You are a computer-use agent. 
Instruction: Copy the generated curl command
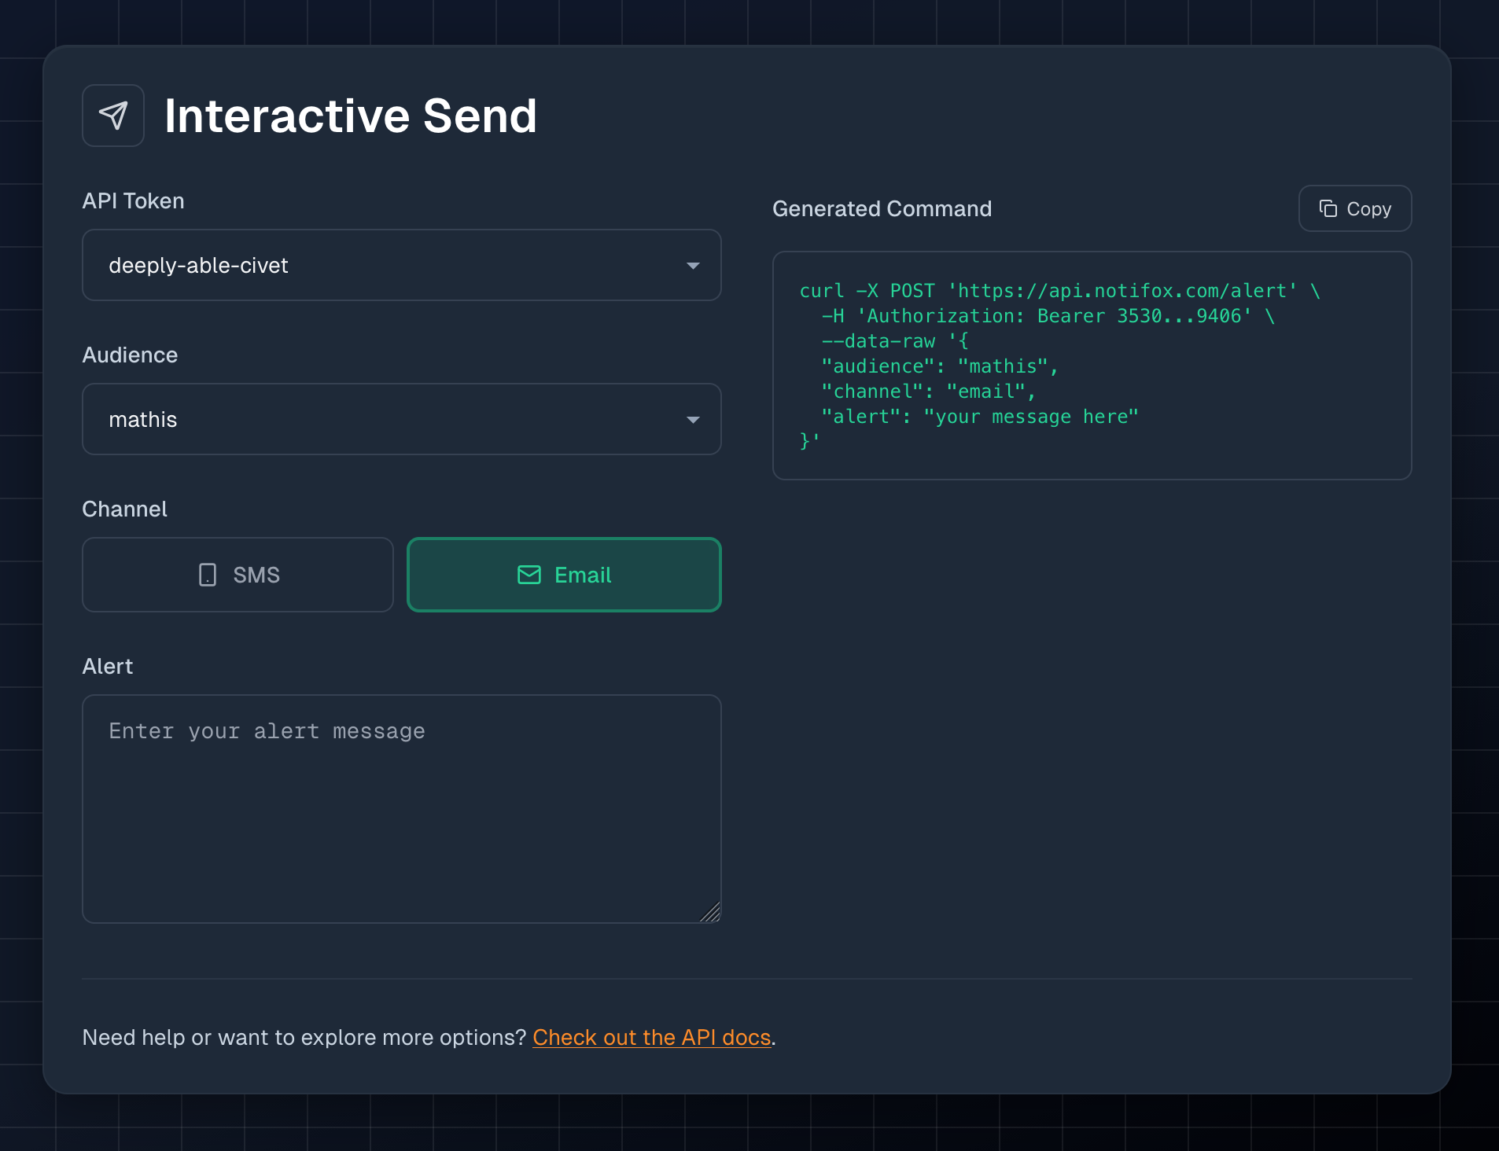click(x=1354, y=208)
